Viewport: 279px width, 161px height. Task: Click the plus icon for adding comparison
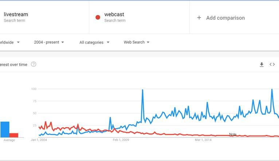pyautogui.click(x=199, y=17)
